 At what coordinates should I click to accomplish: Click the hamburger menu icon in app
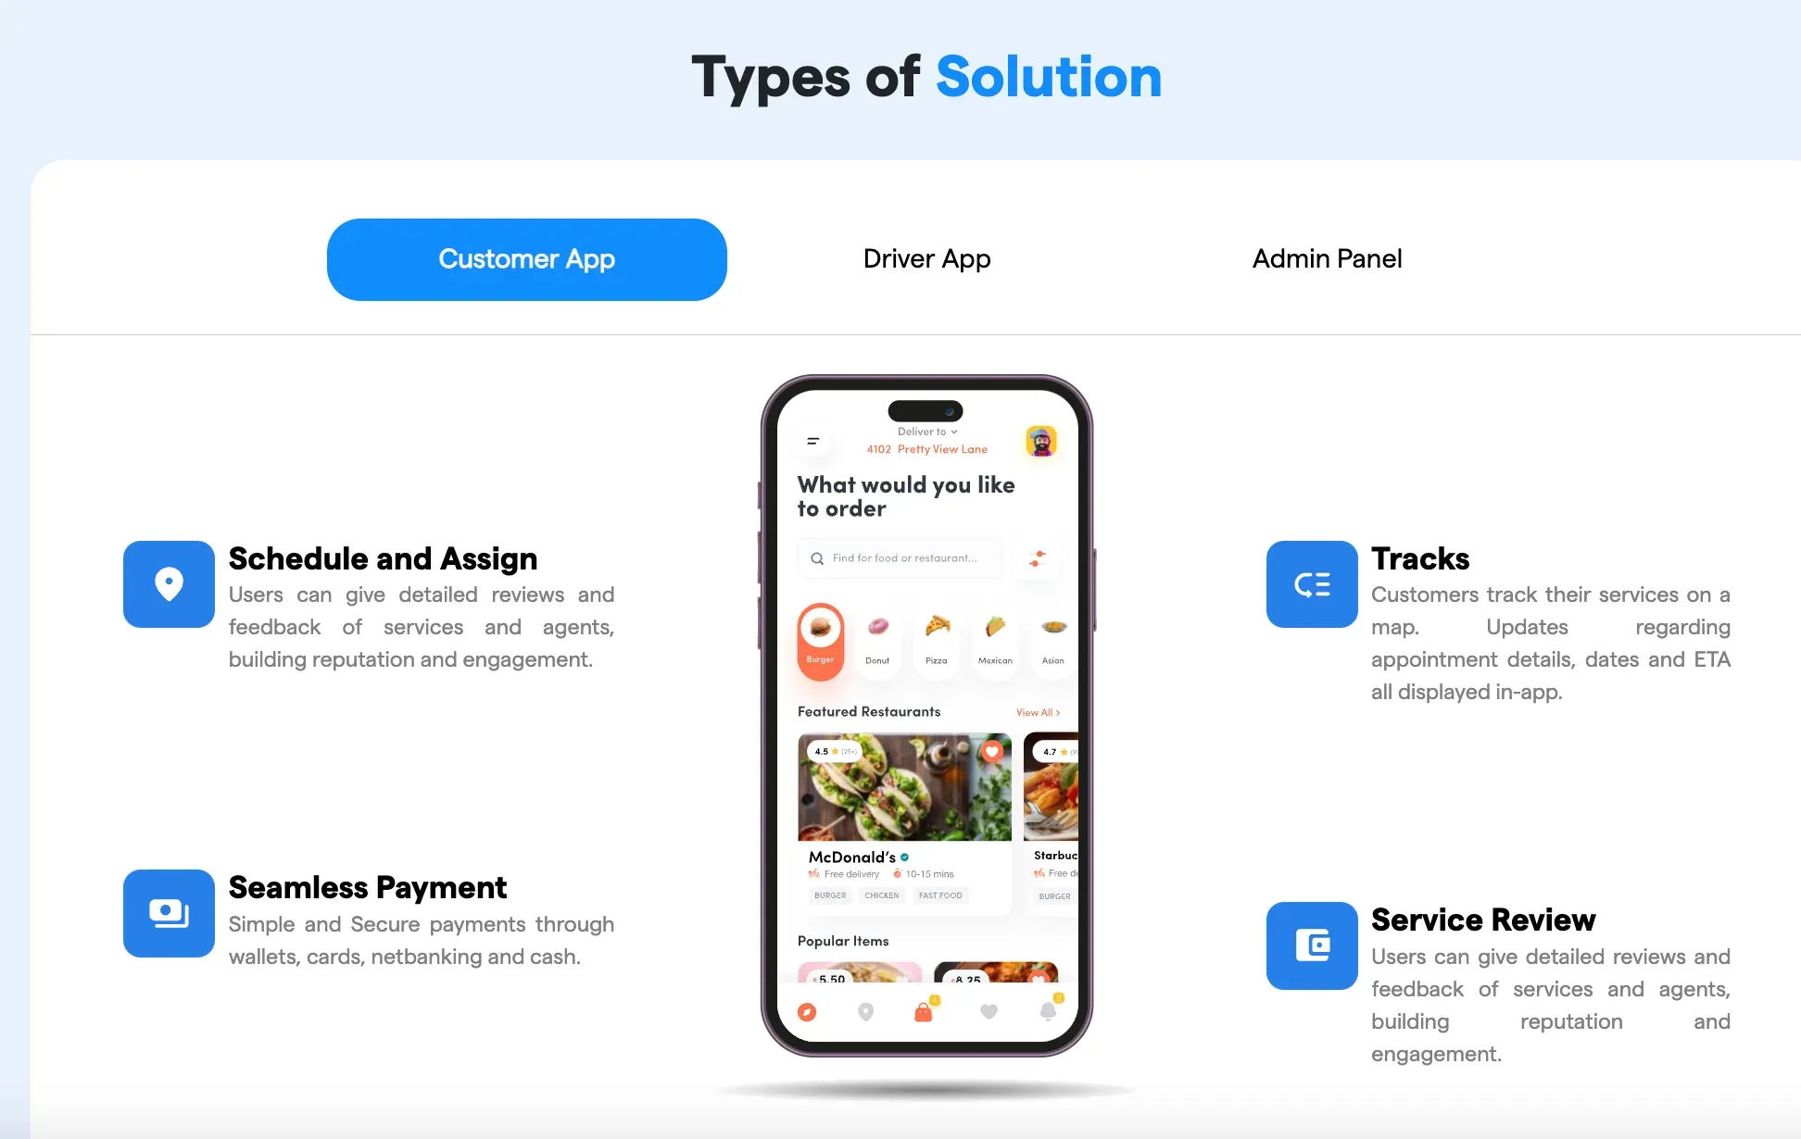pyautogui.click(x=812, y=440)
